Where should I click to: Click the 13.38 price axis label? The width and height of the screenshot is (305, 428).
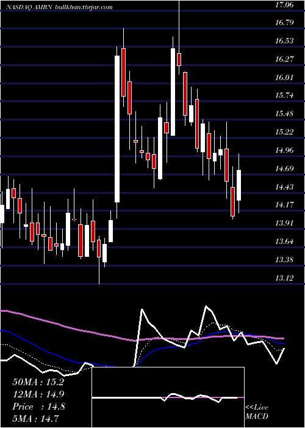tap(285, 260)
